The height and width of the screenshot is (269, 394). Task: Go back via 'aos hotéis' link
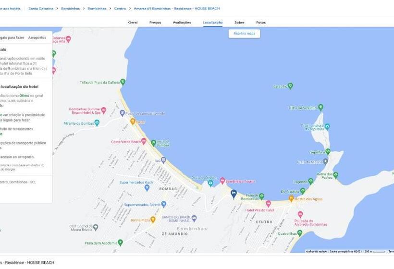[10, 8]
